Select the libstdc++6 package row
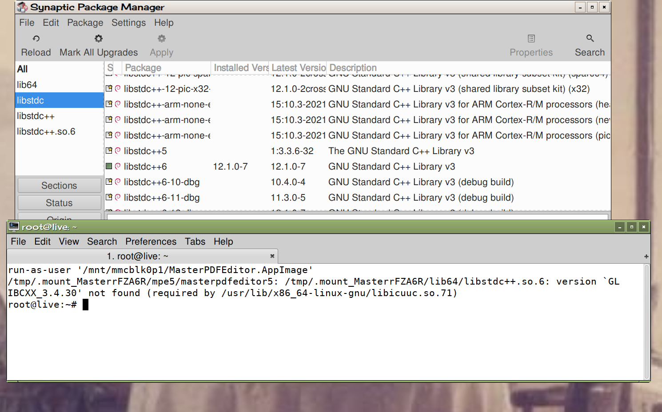Screen dimensions: 662x412 pyautogui.click(x=358, y=166)
